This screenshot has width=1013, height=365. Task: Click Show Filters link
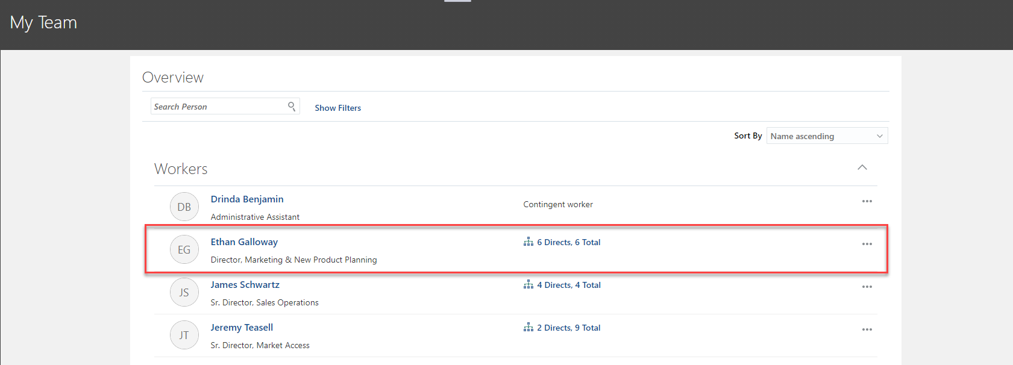pos(337,108)
